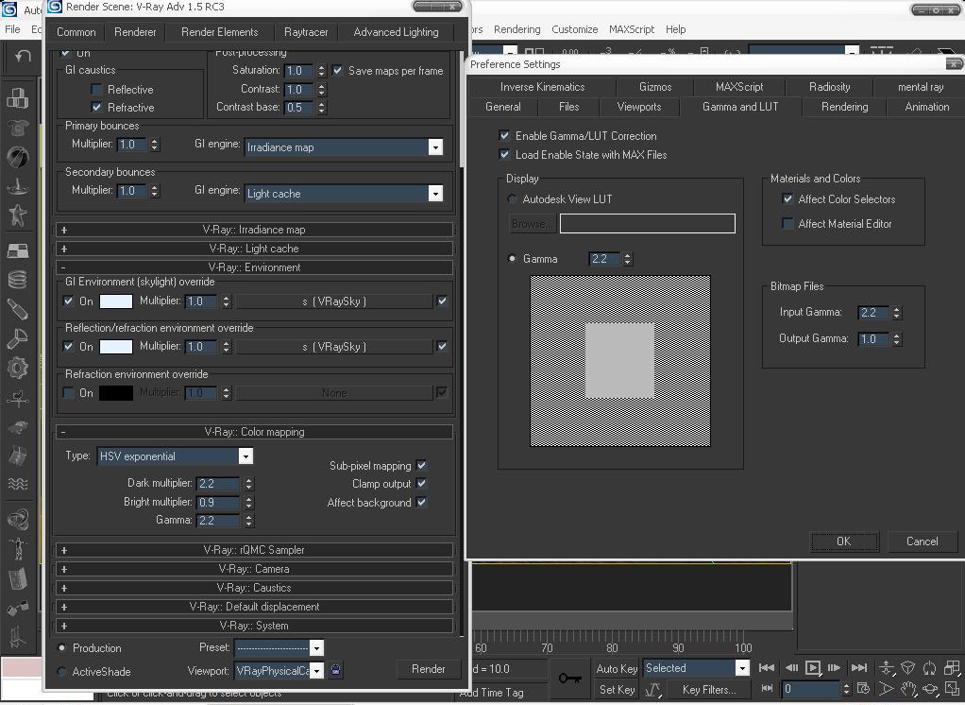Toggle Key Mode icon left of frame field

[767, 688]
